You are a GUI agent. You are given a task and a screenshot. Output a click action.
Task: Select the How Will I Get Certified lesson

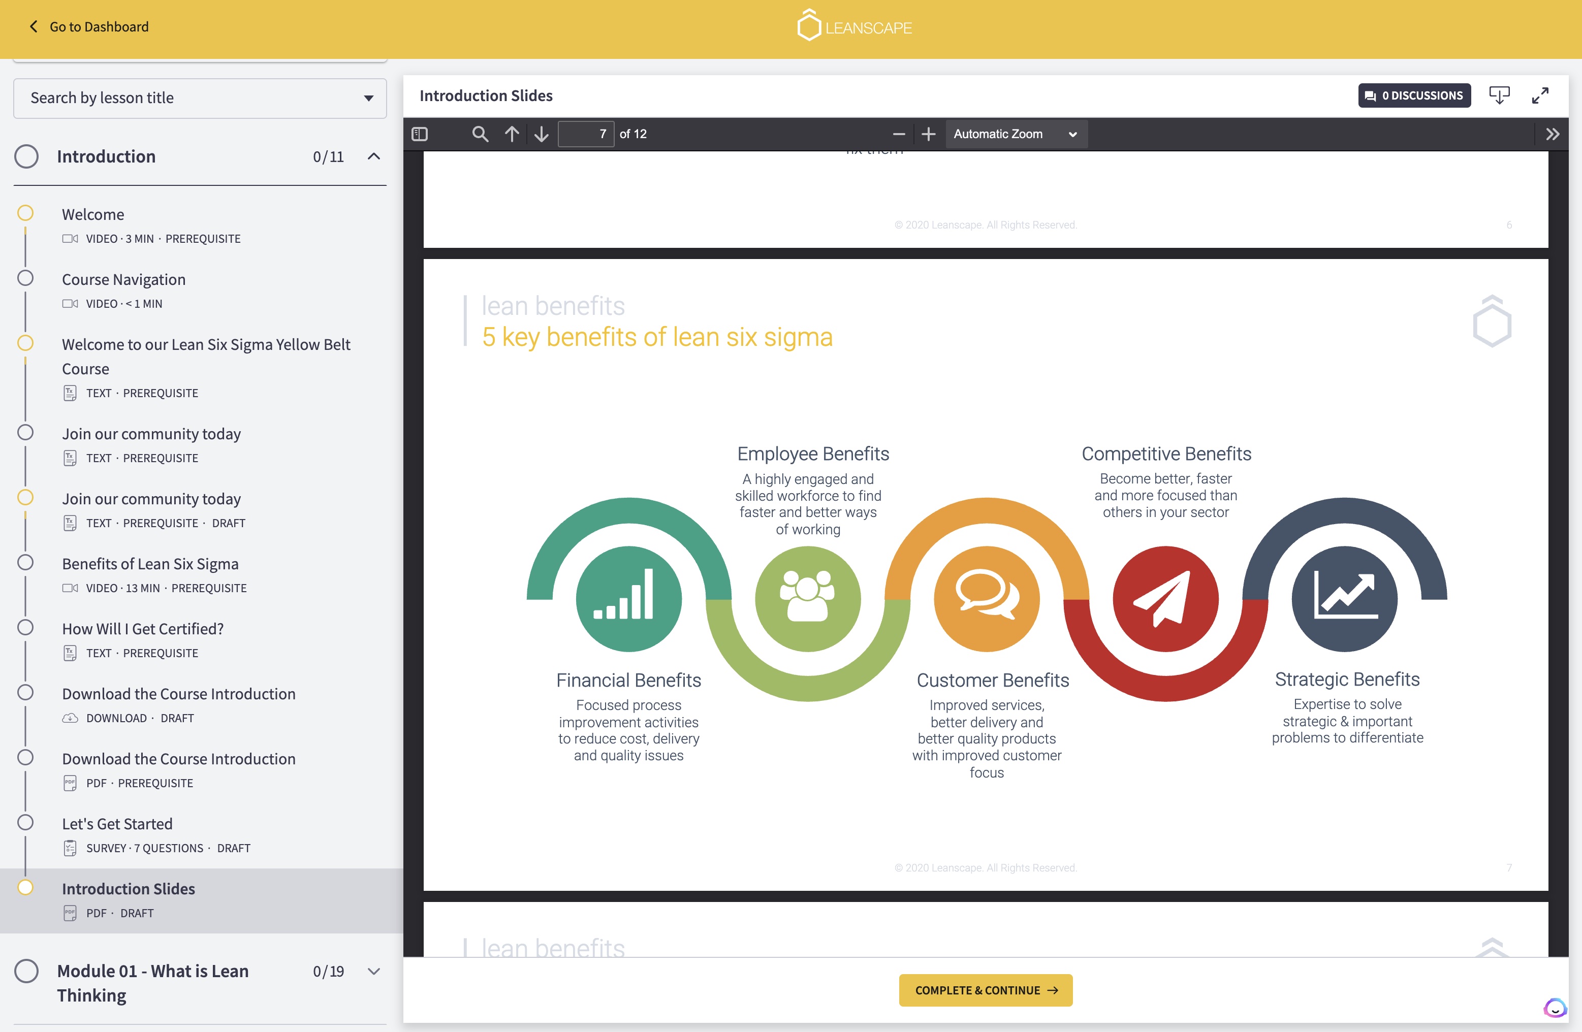pyautogui.click(x=143, y=629)
